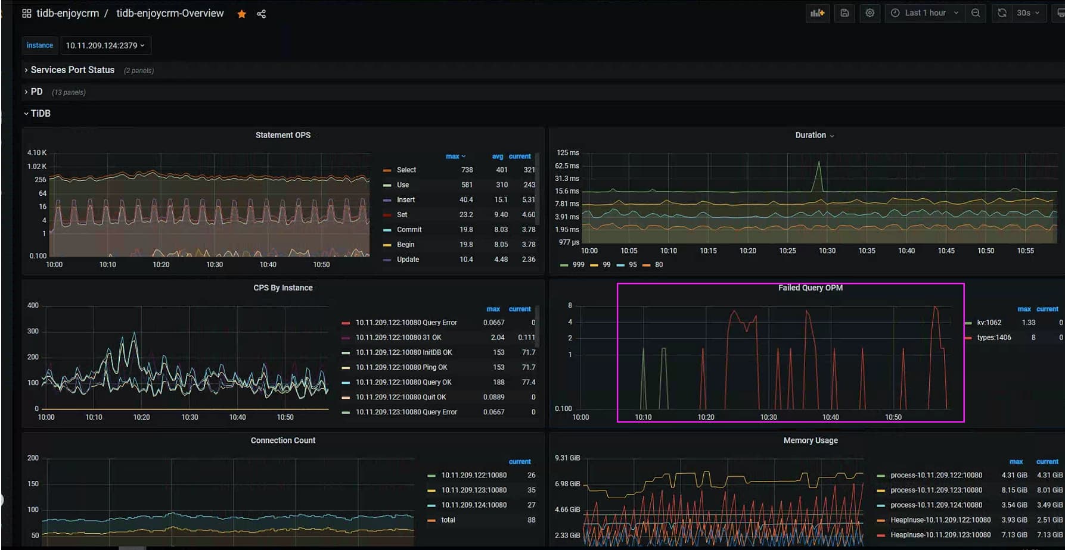The width and height of the screenshot is (1065, 550).
Task: Toggle the Select series in Statement OPS legend
Action: (x=406, y=170)
